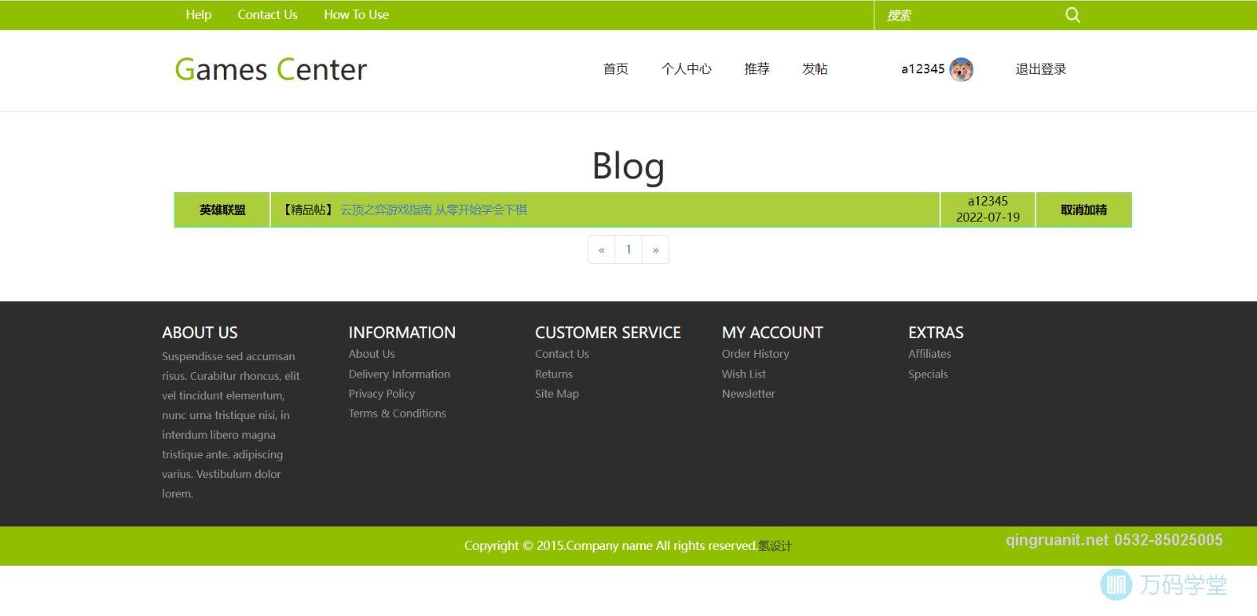
Task: Click the 英雄联盟 category cell
Action: (x=222, y=210)
